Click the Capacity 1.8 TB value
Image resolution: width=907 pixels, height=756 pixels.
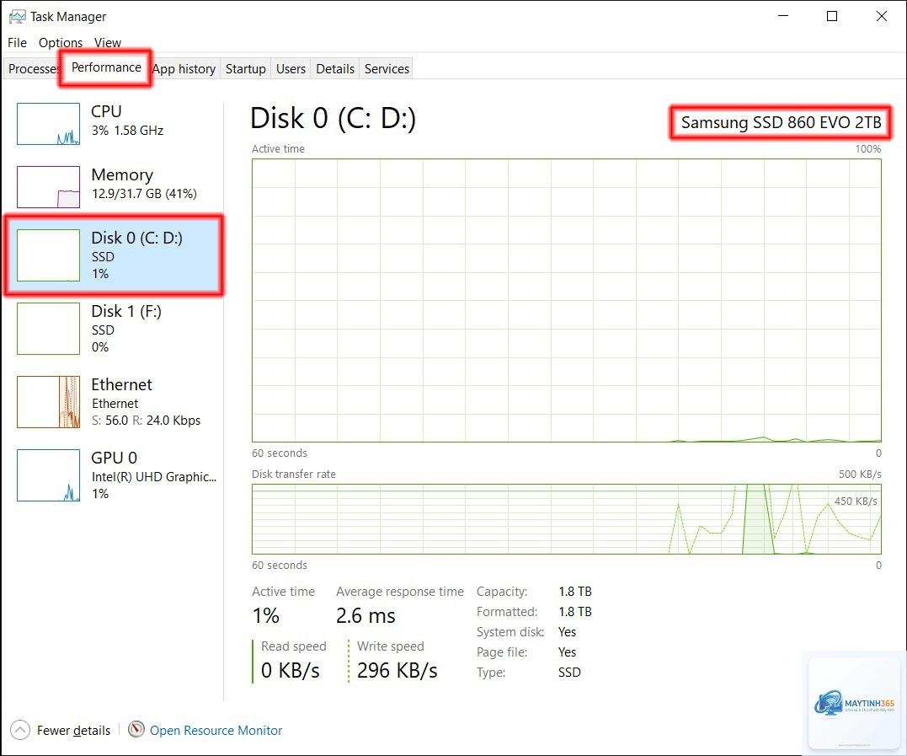(x=575, y=592)
